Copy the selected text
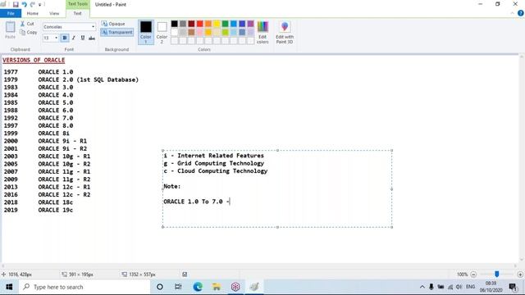525x295 pixels. 28,33
